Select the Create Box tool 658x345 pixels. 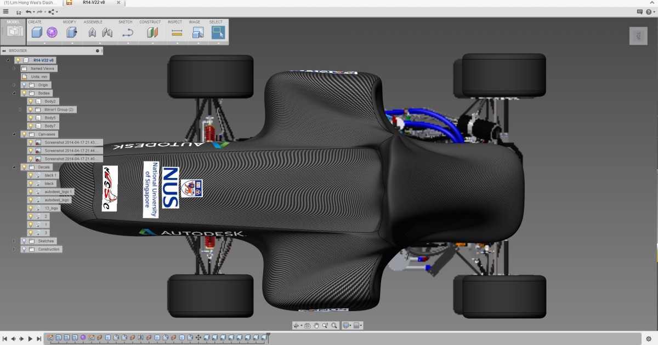36,32
